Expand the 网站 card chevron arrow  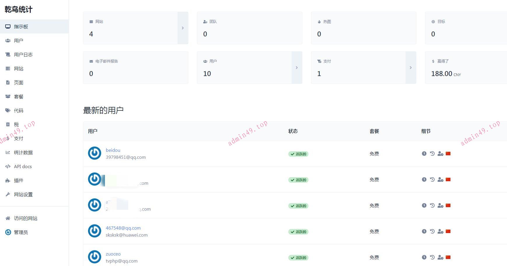[x=183, y=28]
